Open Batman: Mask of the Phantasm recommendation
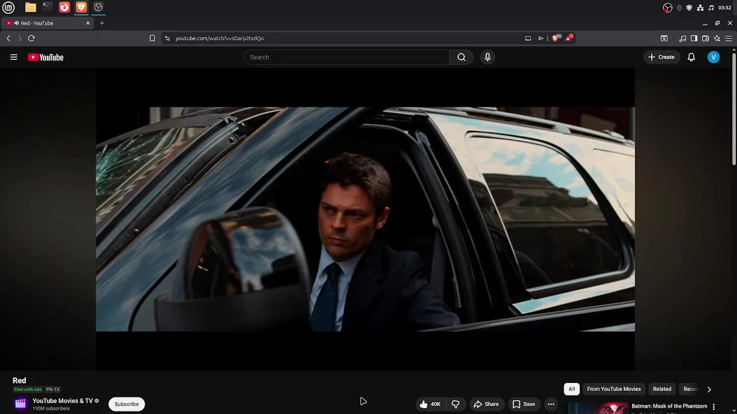This screenshot has width=737, height=414. pos(669,406)
